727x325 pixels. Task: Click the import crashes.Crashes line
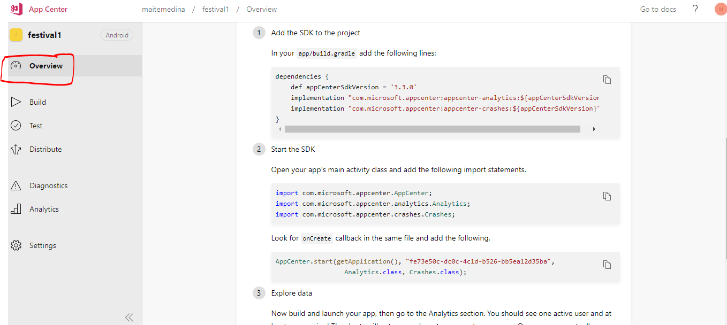(365, 214)
